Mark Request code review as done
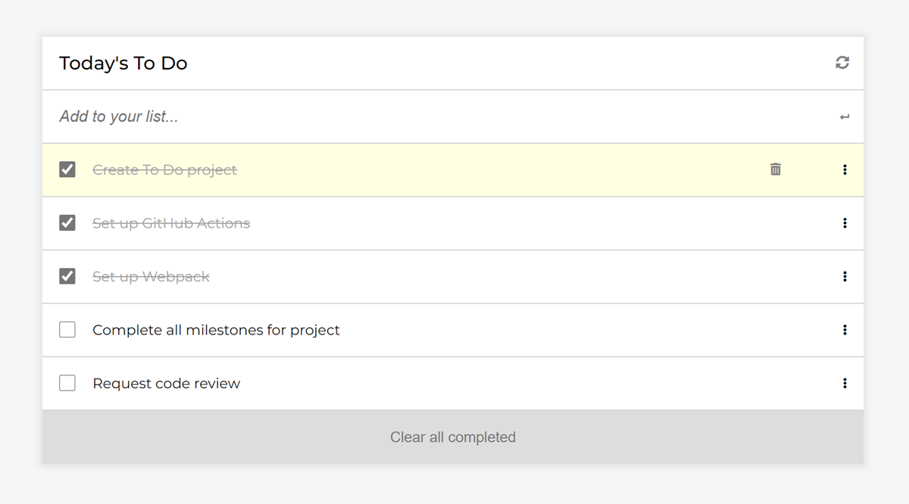The image size is (909, 504). pos(67,384)
